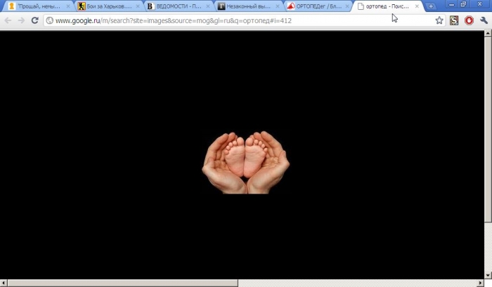Click the browser Back arrow
This screenshot has height=287, width=492.
click(x=8, y=20)
